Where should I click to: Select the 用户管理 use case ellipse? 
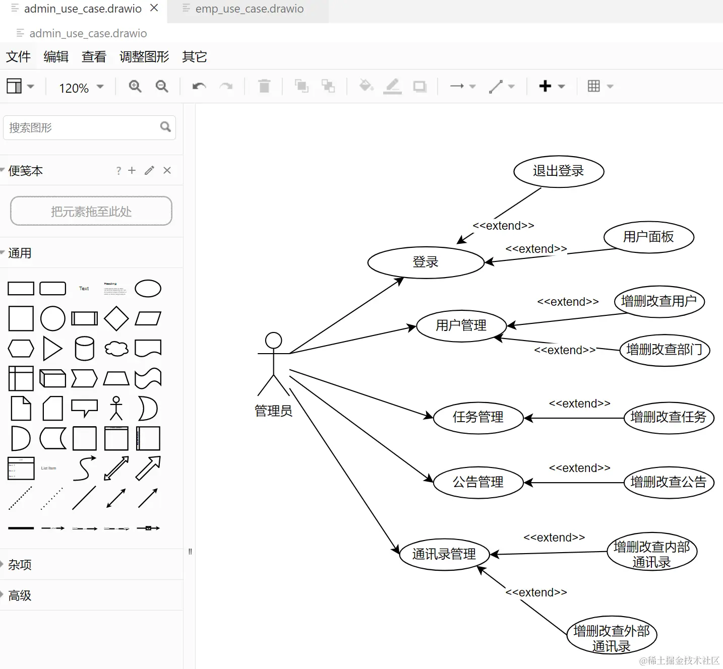(x=461, y=326)
